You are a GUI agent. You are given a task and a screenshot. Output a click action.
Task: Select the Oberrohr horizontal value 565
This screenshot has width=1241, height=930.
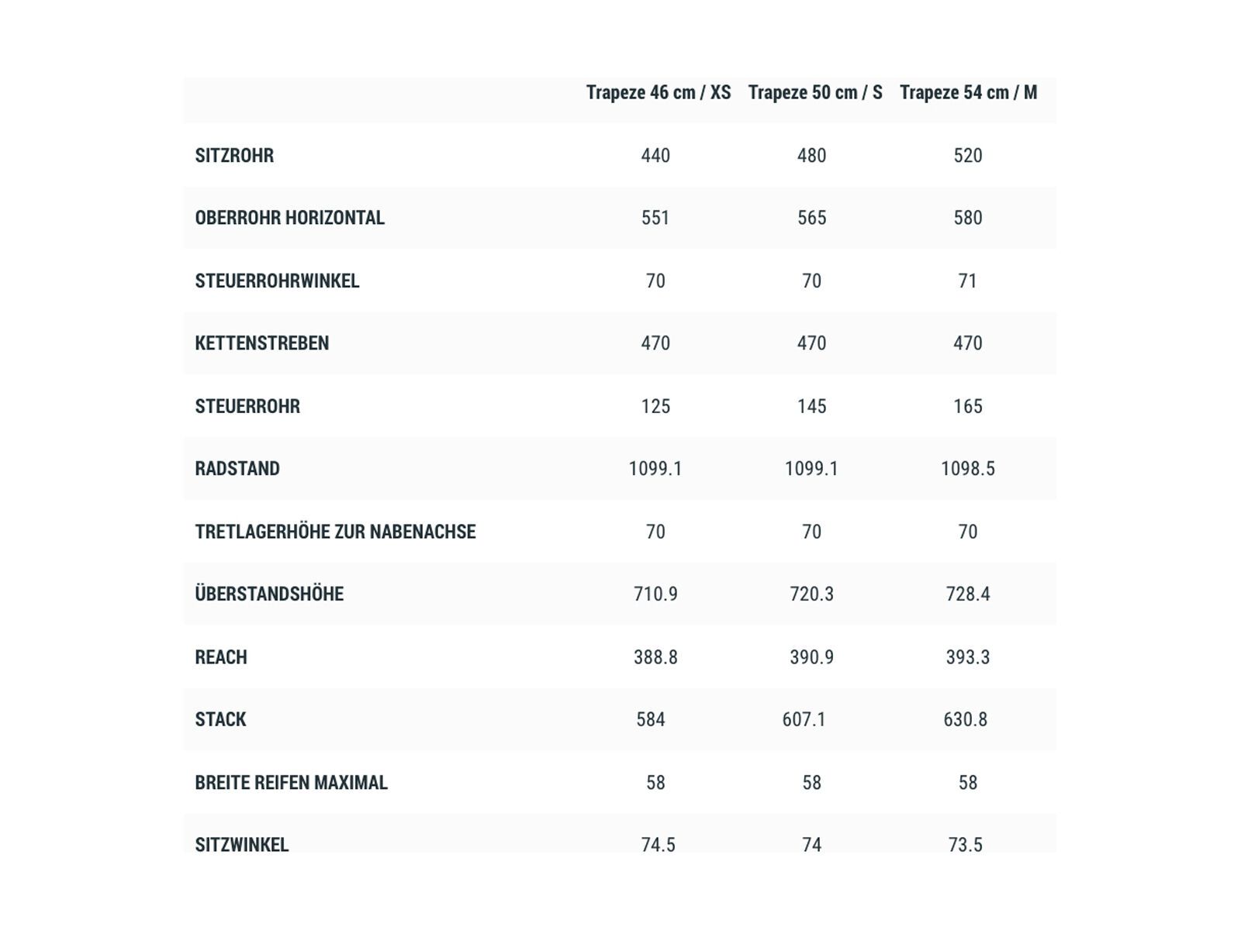[x=811, y=218]
